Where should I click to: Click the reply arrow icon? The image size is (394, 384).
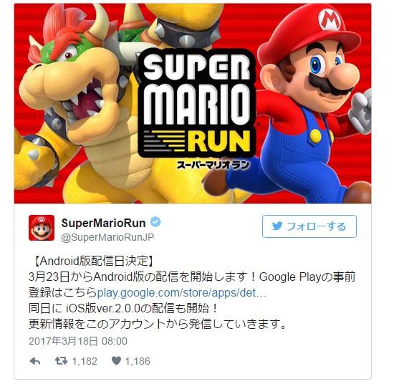pyautogui.click(x=35, y=361)
